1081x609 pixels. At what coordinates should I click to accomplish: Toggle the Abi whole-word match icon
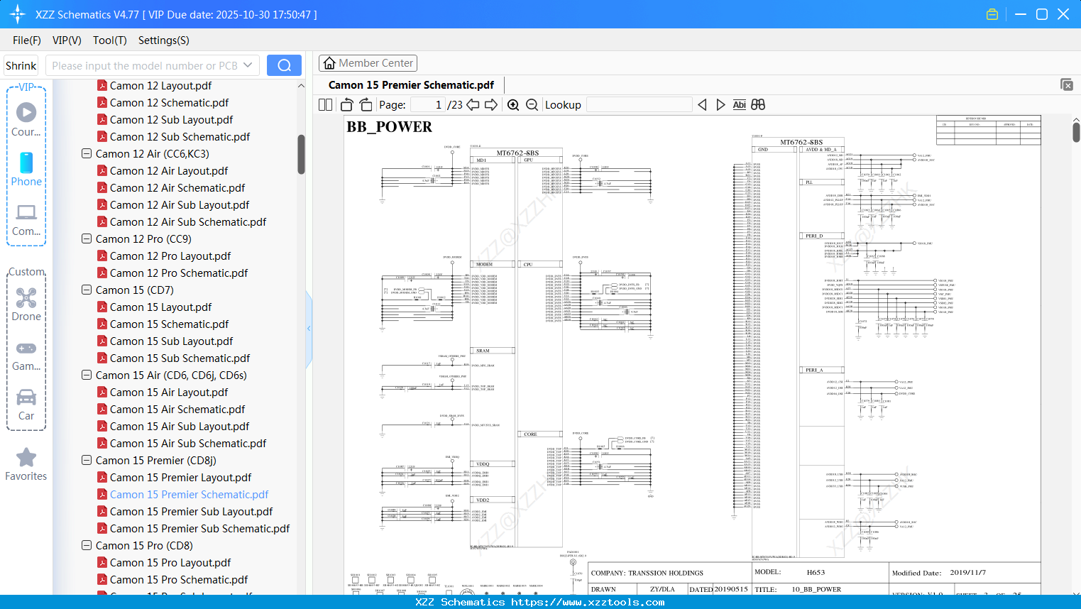point(739,105)
